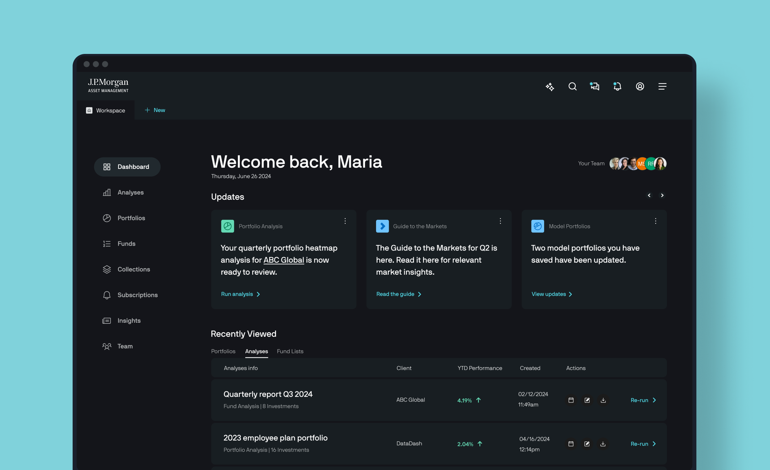The height and width of the screenshot is (470, 770).
Task: Download the 2023 employee plan portfolio
Action: (x=603, y=444)
